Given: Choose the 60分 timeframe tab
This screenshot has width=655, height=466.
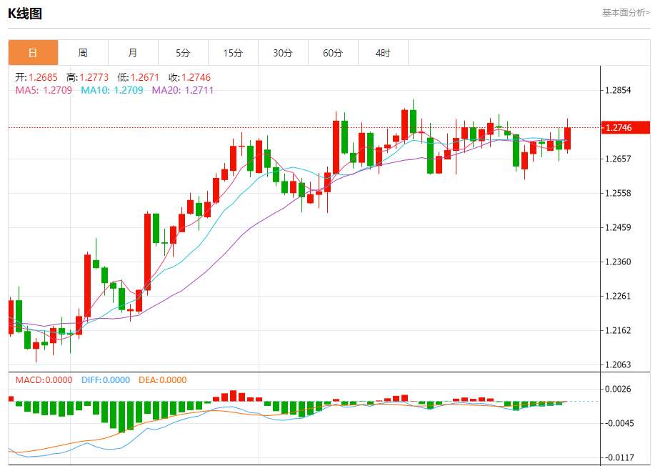Looking at the screenshot, I should (333, 53).
